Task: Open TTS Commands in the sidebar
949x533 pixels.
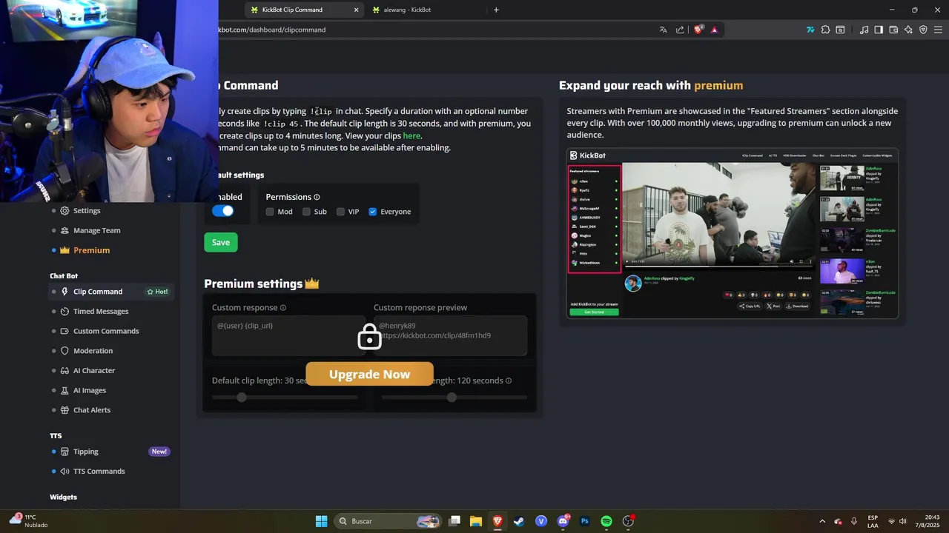Action: (x=99, y=472)
